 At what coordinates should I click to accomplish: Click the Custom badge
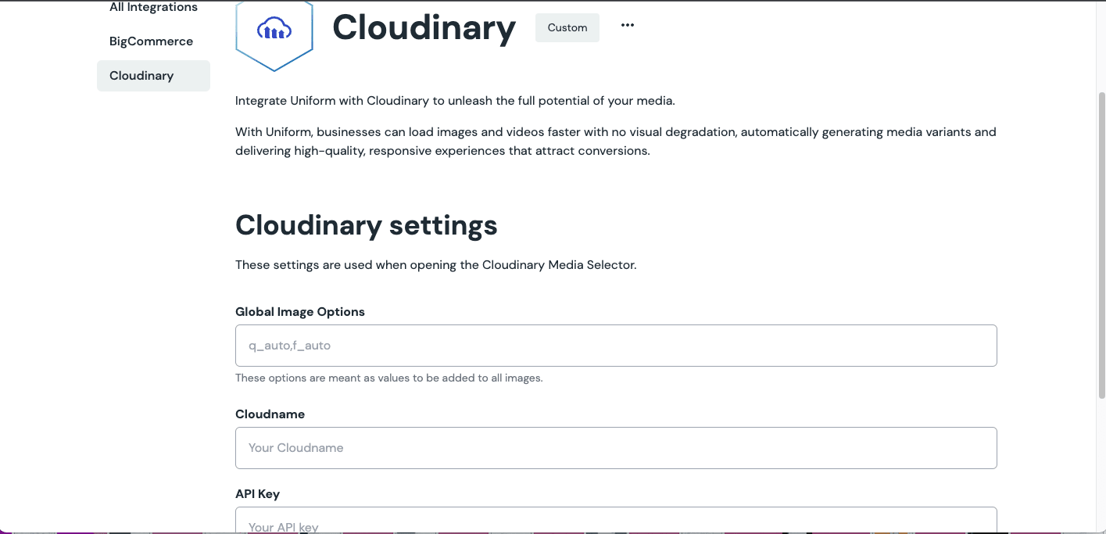[567, 27]
